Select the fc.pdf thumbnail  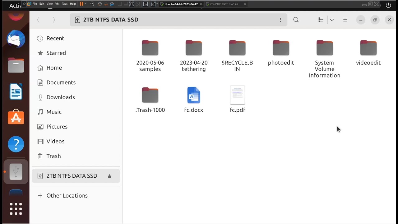coord(238,95)
